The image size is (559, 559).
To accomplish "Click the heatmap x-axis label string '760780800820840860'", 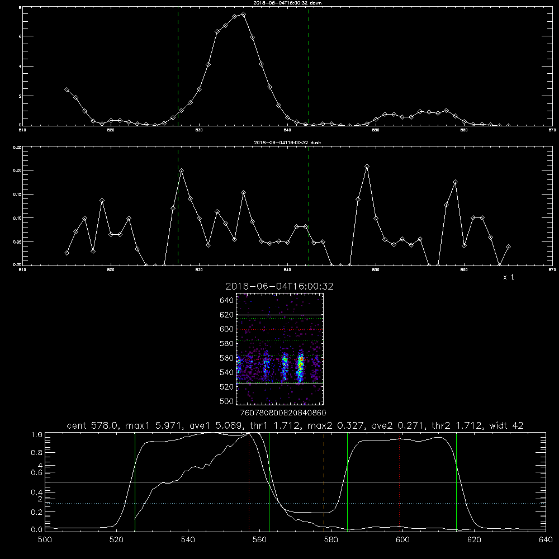I will [x=283, y=413].
